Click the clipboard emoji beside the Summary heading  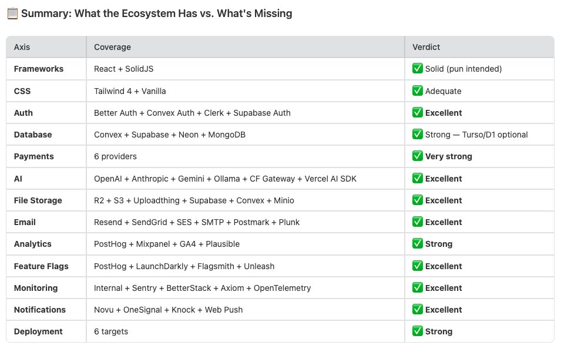click(x=12, y=14)
